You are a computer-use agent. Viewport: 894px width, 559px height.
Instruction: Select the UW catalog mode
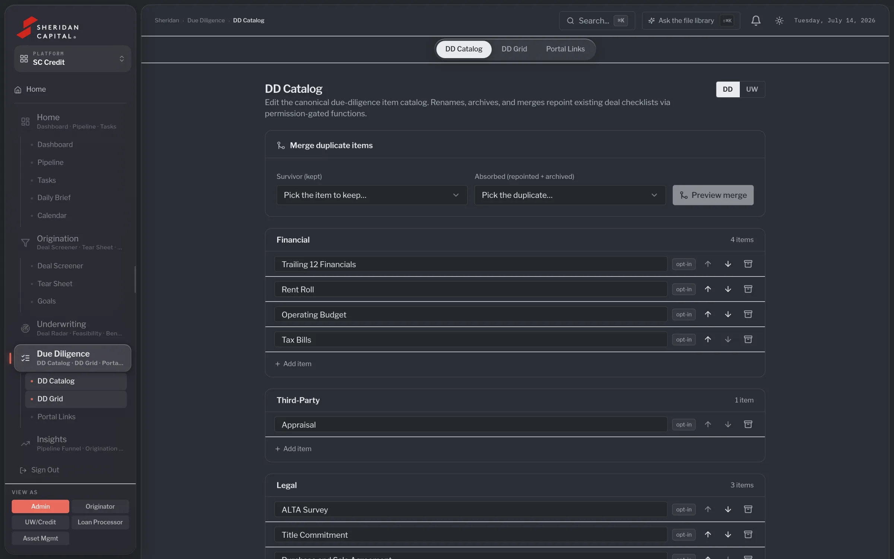coord(752,89)
